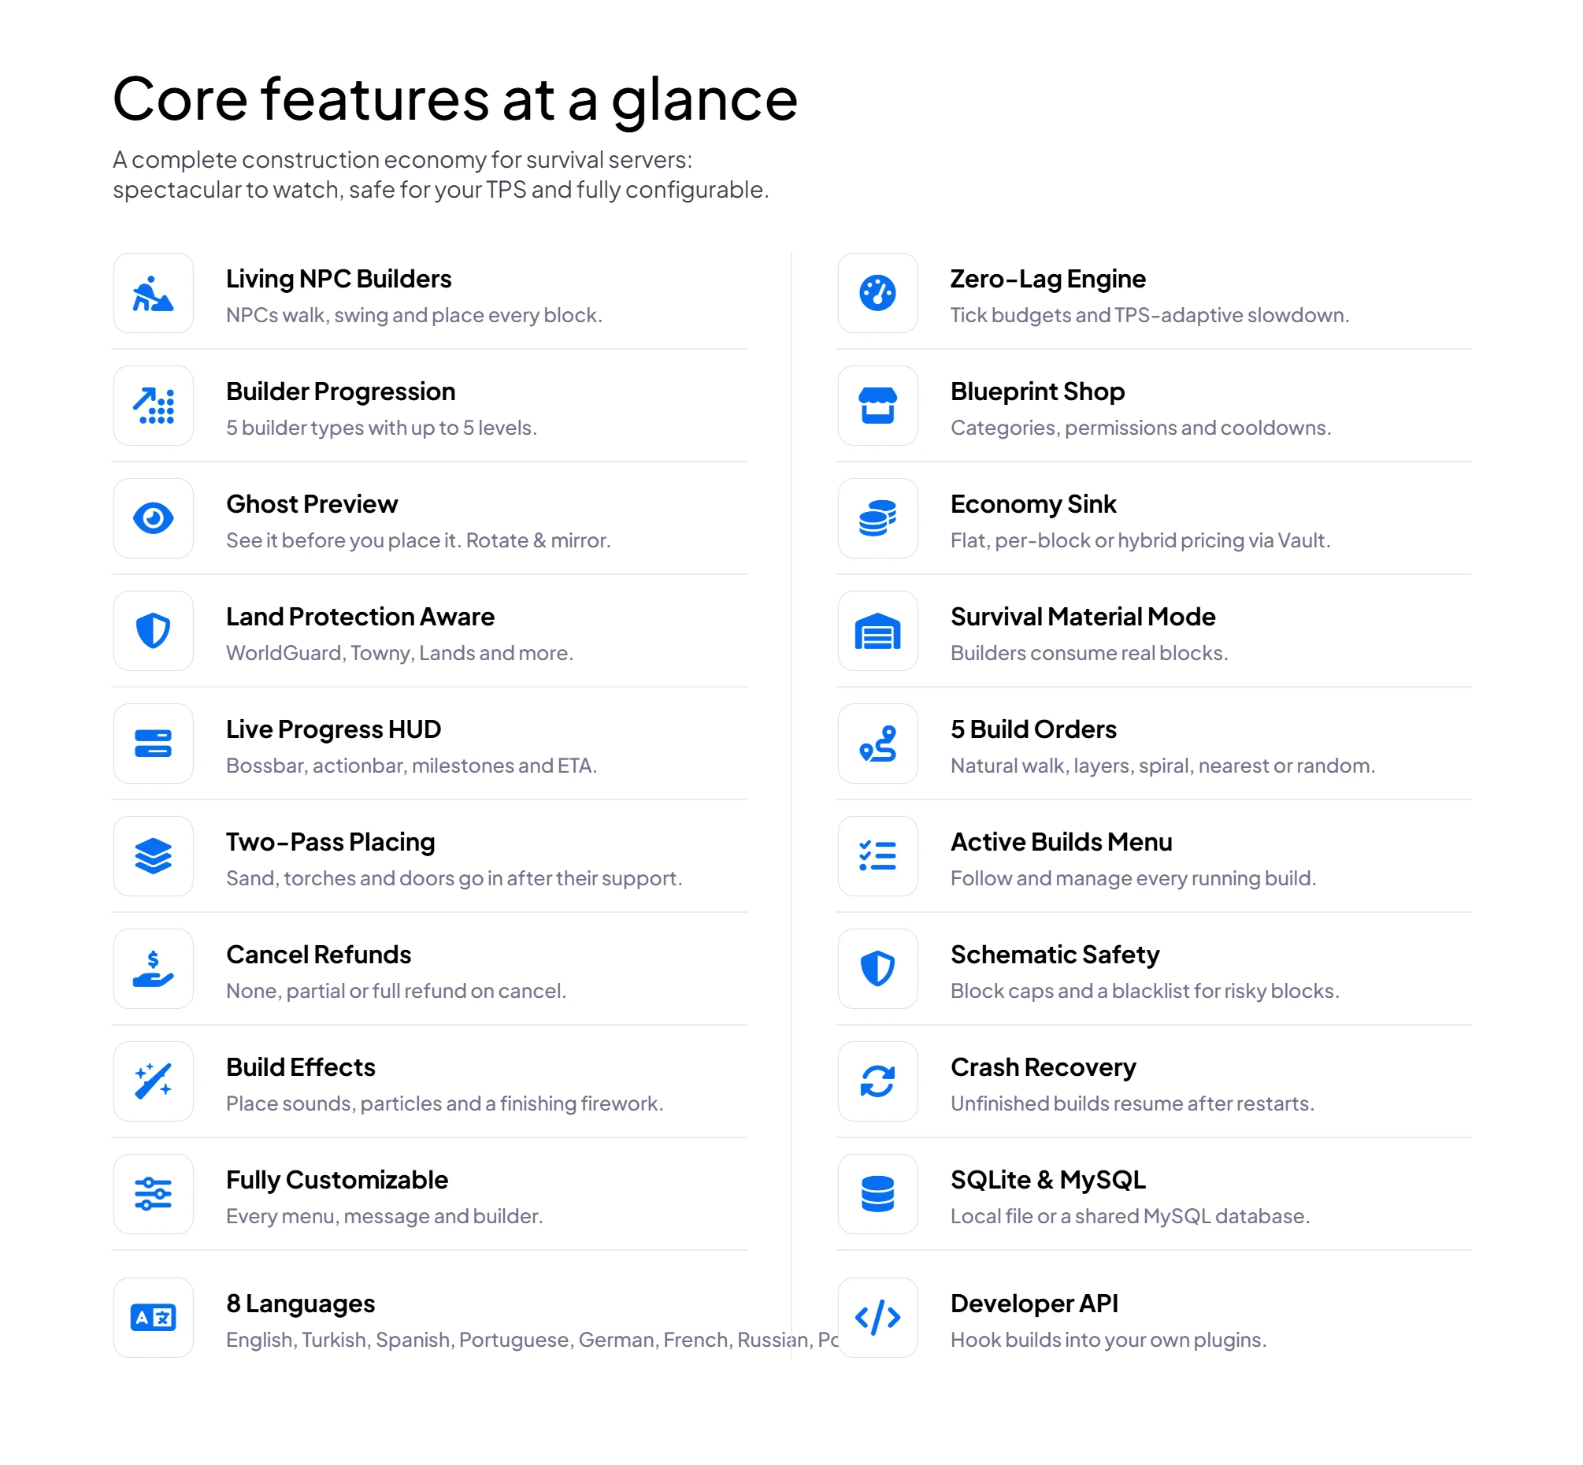
Task: Click the 'Survival Material Mode' heading
Action: tap(1083, 617)
